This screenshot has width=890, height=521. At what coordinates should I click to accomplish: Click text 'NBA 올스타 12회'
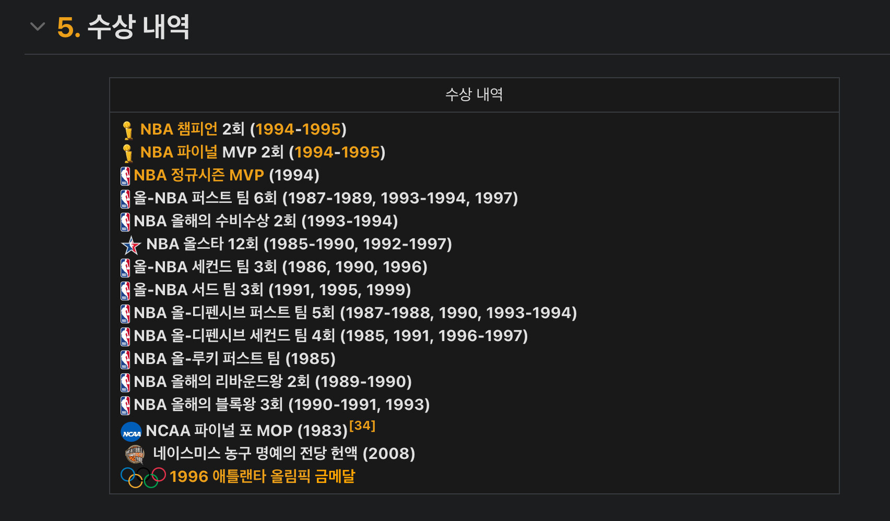[203, 244]
